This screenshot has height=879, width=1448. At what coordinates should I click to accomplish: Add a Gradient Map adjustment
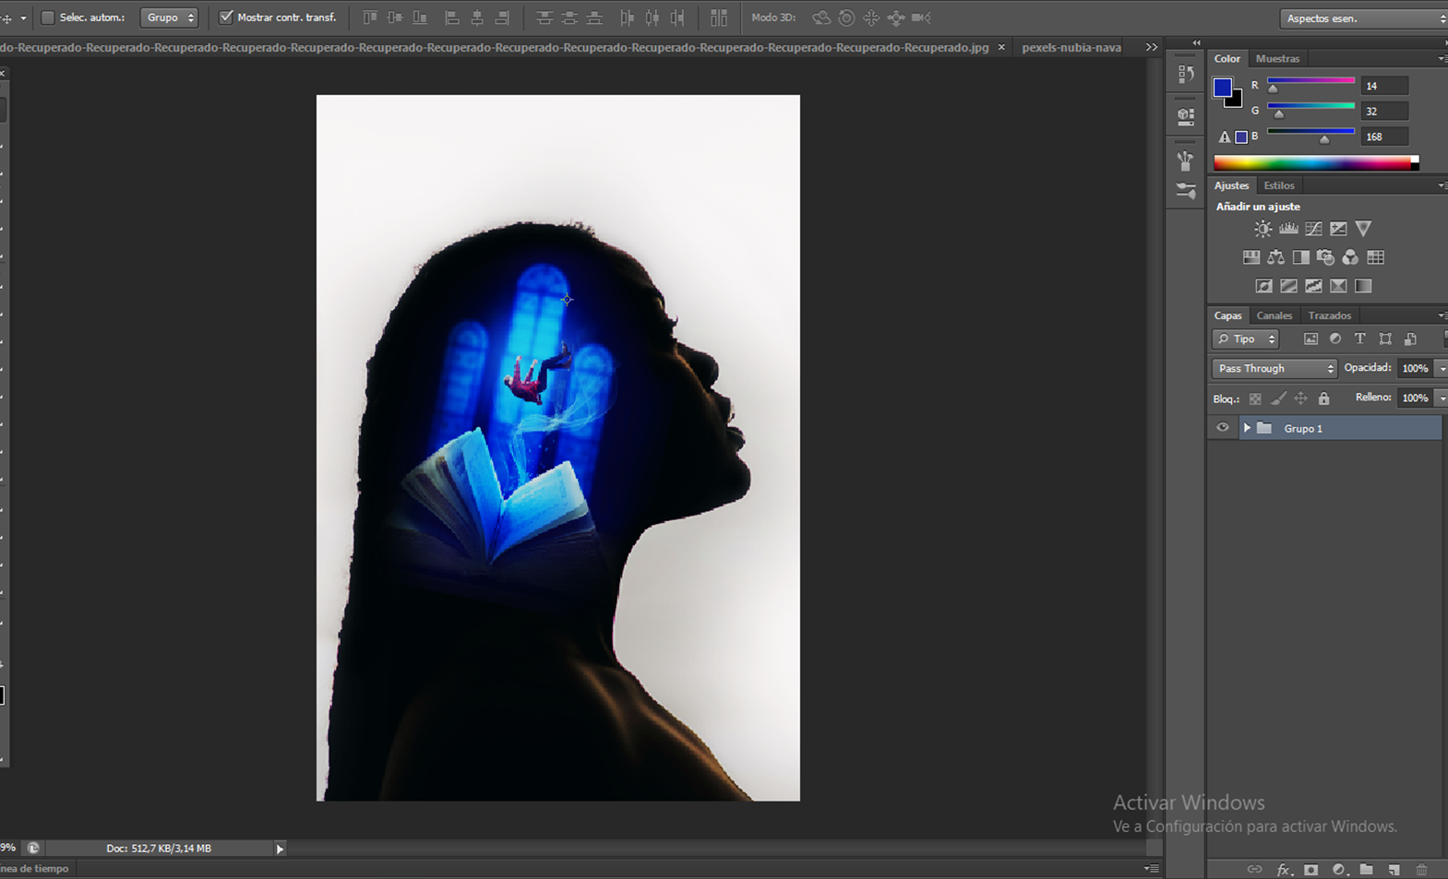tap(1363, 286)
